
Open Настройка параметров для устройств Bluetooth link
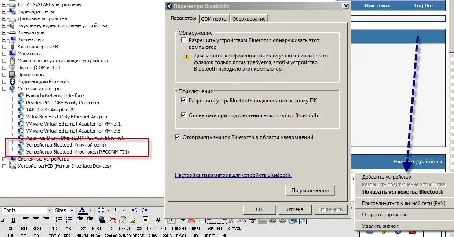coord(233,175)
